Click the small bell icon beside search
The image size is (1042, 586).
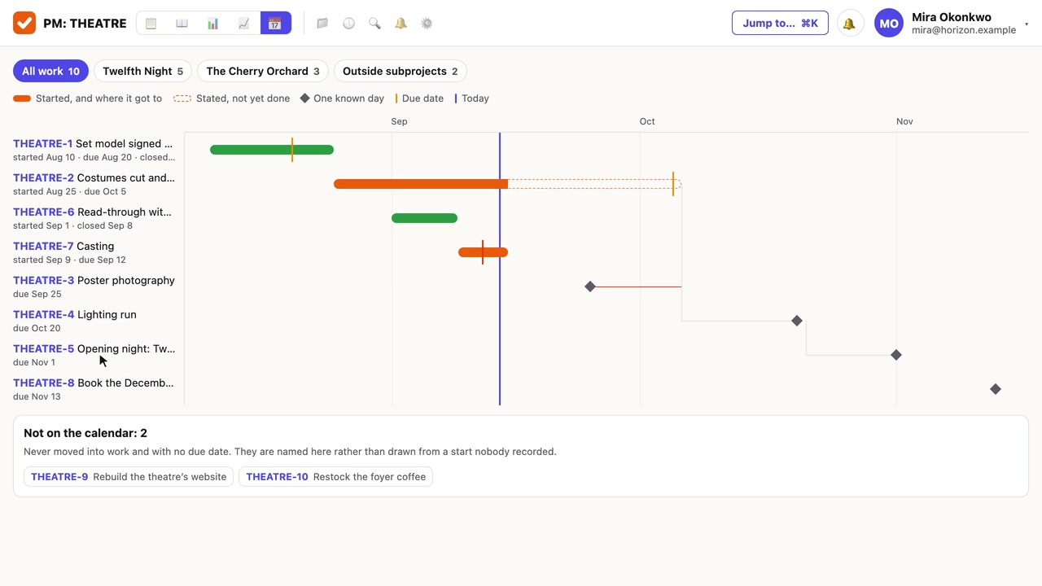401,24
